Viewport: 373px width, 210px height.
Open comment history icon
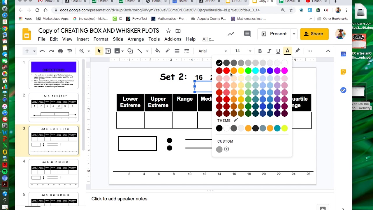point(247,34)
